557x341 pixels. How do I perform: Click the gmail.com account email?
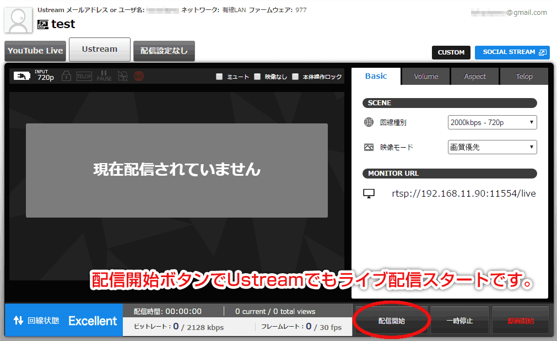click(509, 13)
